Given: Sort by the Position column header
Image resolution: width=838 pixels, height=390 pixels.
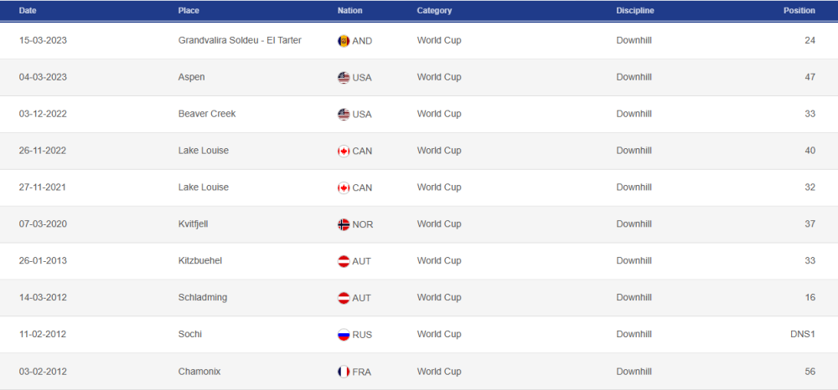Looking at the screenshot, I should tap(799, 11).
